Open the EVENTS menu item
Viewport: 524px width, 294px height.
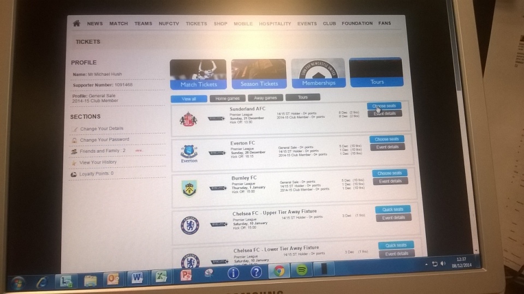click(x=307, y=23)
